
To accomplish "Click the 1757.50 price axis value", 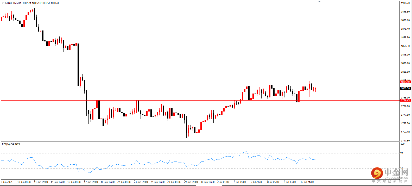I will pos(405,132).
